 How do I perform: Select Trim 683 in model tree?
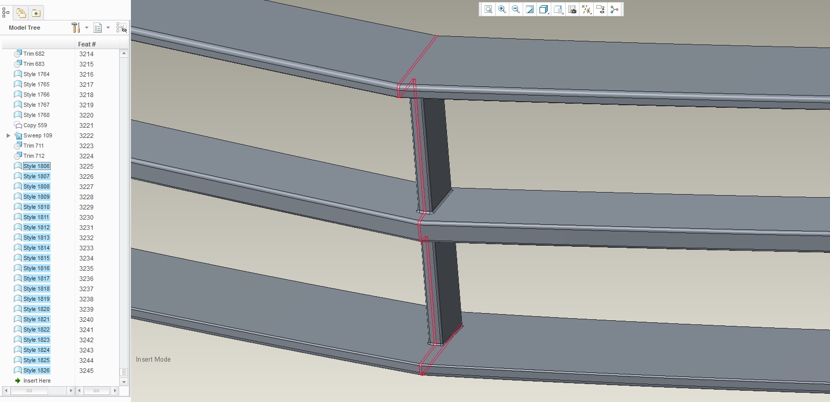[x=34, y=64]
